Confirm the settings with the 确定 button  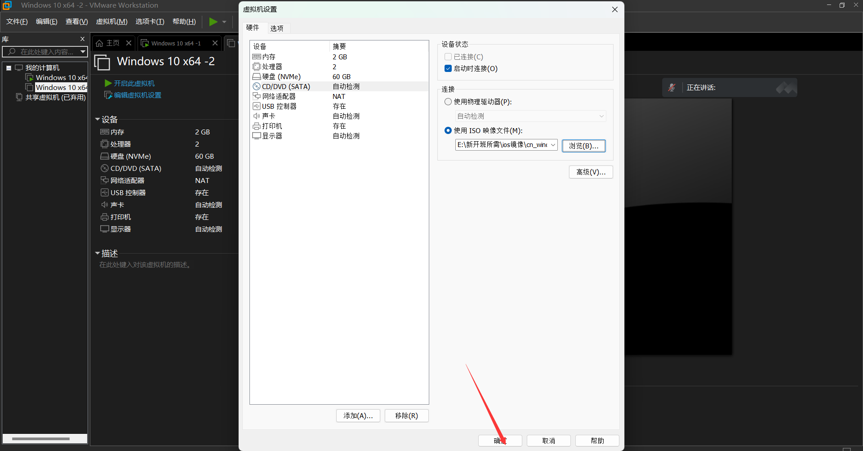pyautogui.click(x=500, y=441)
